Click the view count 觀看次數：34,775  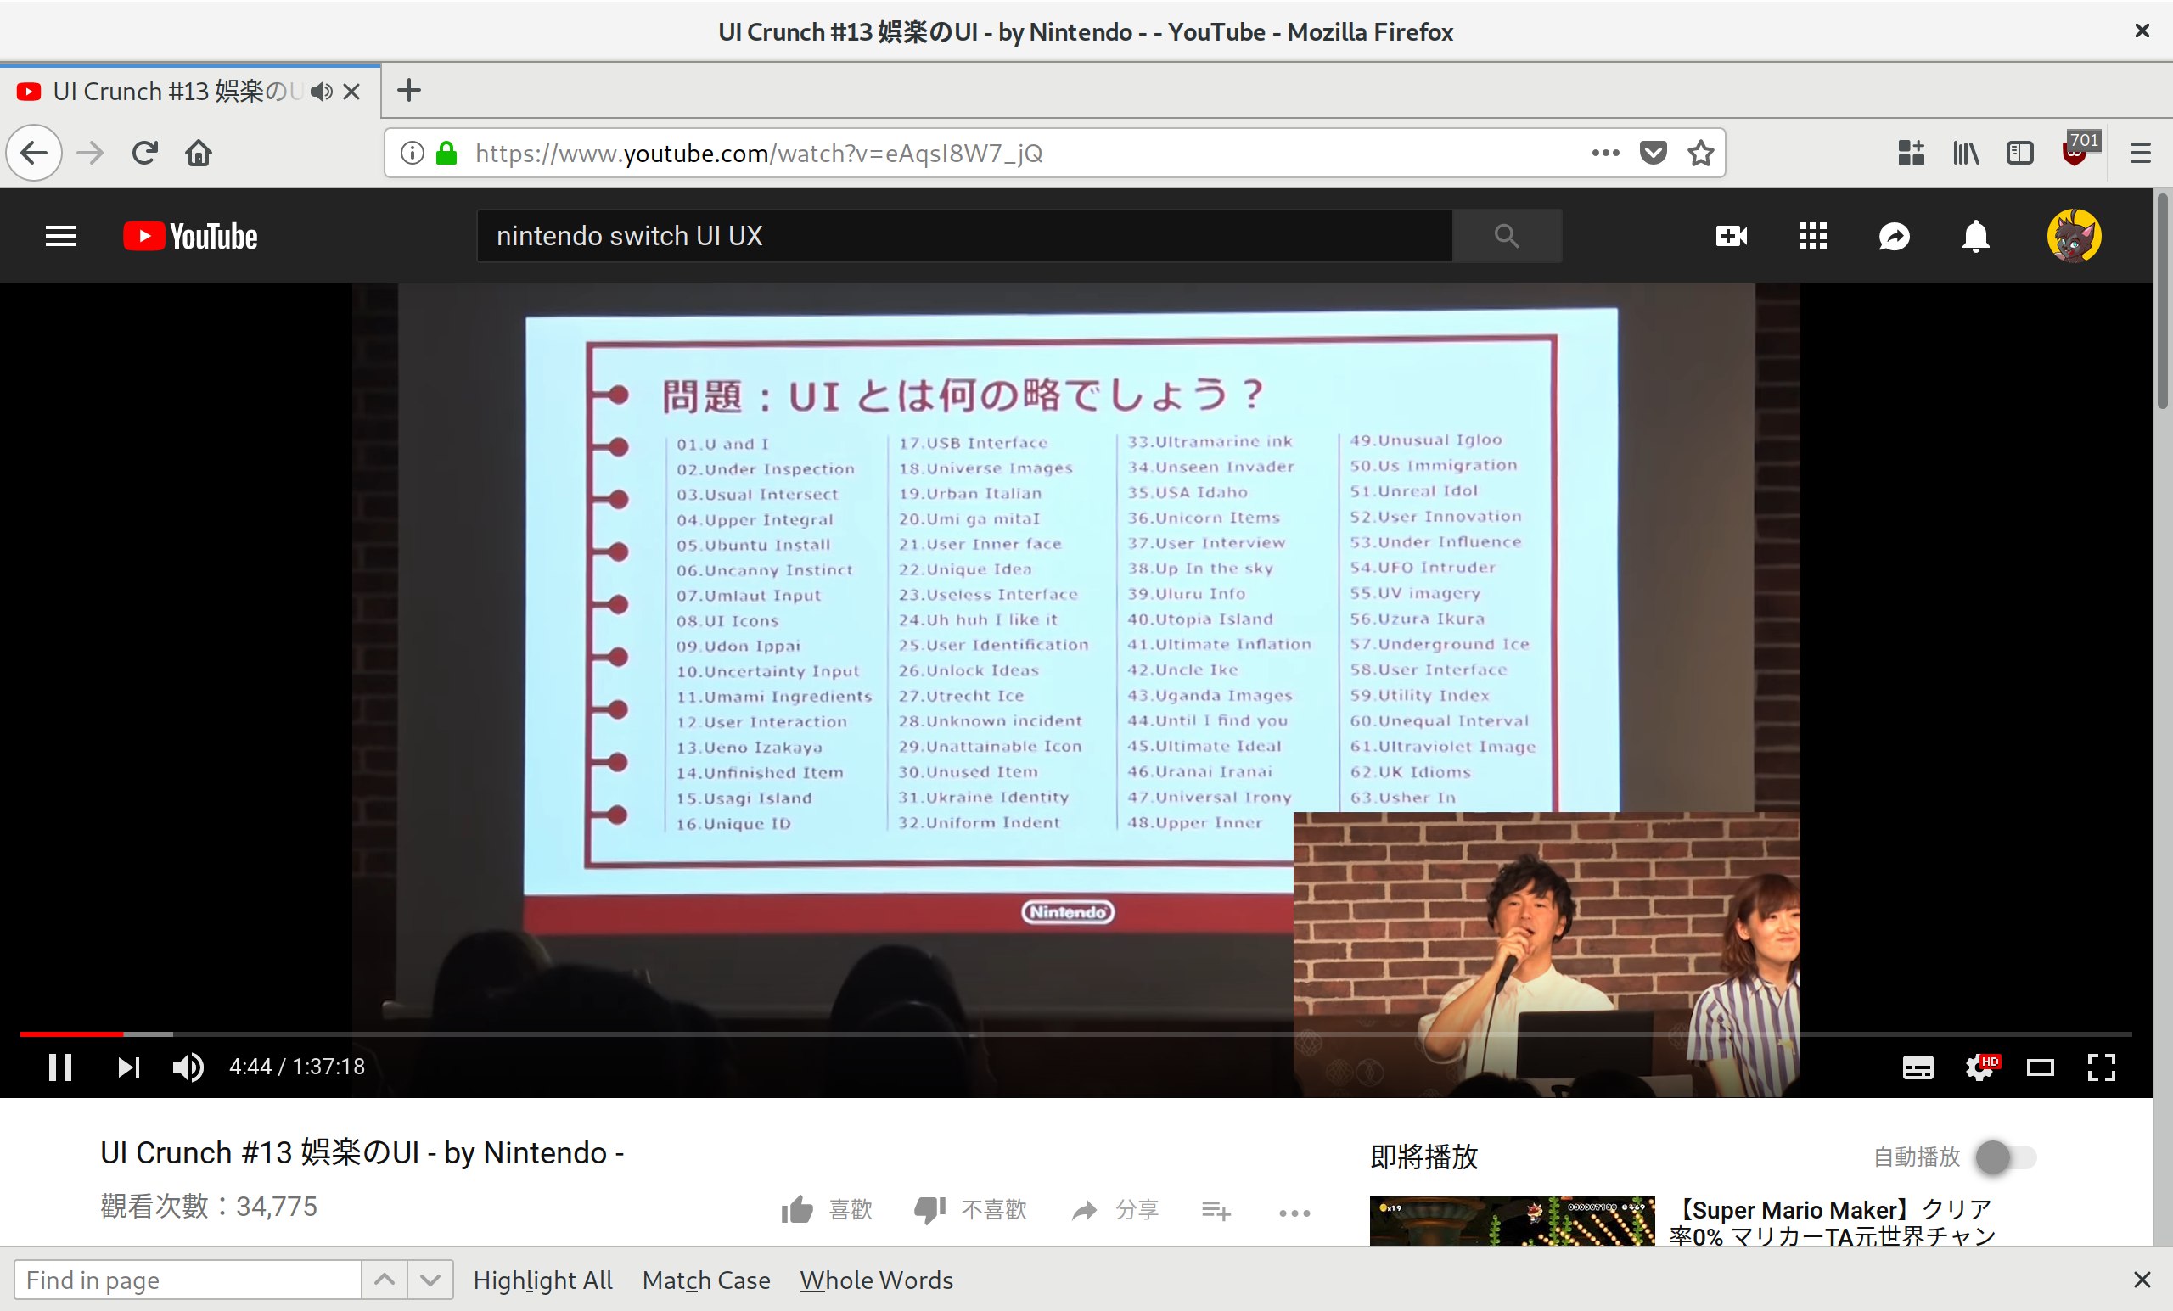[209, 1206]
